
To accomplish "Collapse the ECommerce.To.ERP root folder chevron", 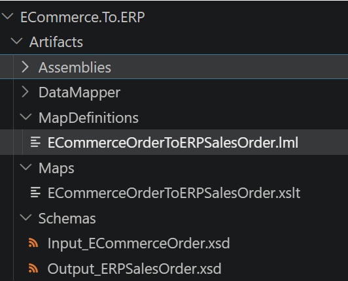I will 8,16.
